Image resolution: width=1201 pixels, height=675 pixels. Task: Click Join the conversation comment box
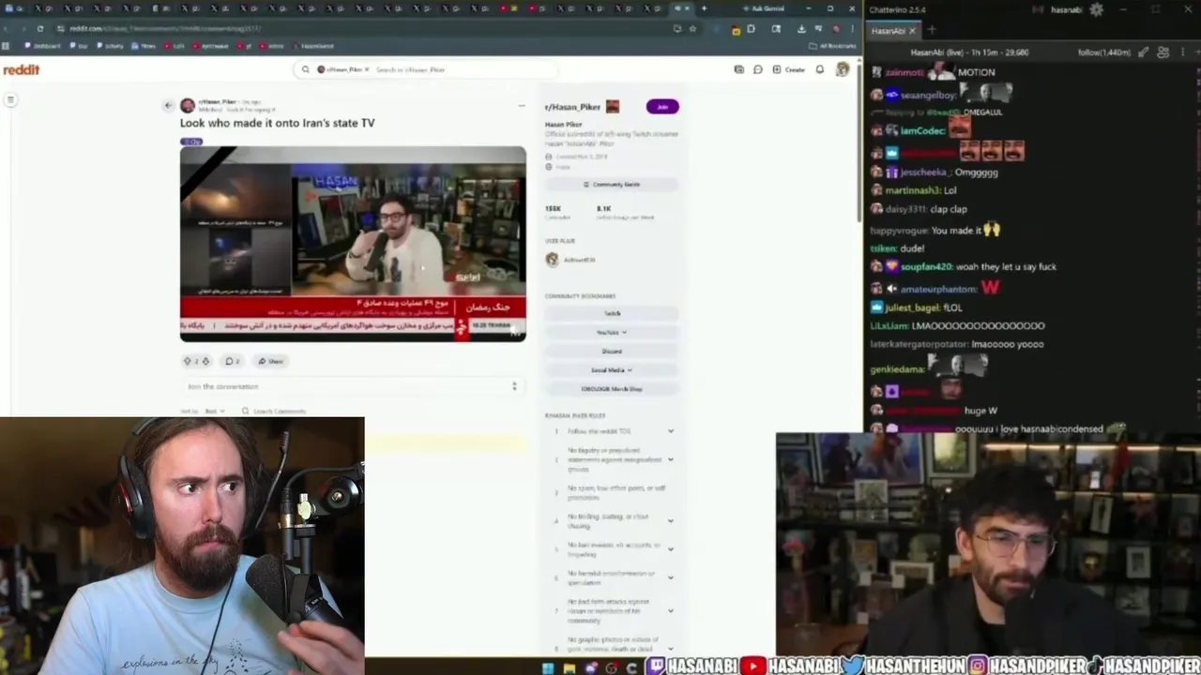[x=352, y=386]
